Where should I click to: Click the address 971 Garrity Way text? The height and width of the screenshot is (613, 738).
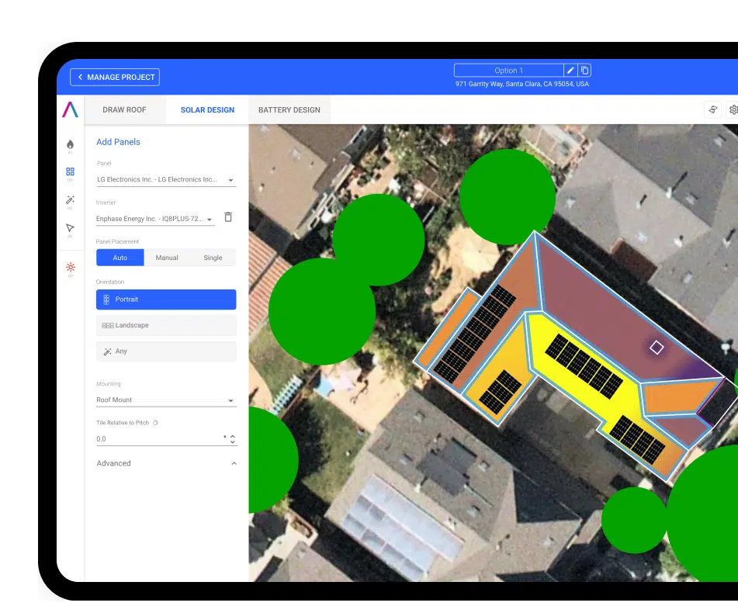pyautogui.click(x=522, y=84)
